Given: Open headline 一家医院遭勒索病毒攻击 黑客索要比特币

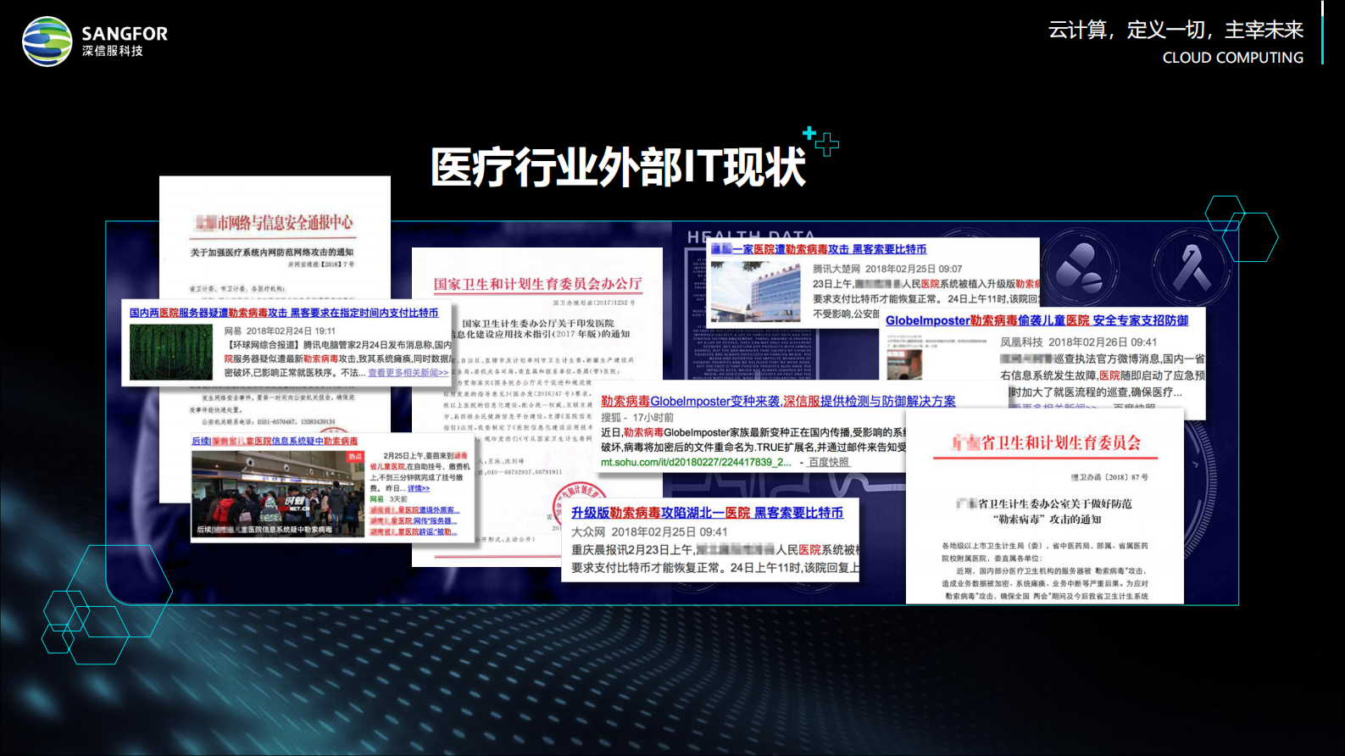Looking at the screenshot, I should (819, 249).
